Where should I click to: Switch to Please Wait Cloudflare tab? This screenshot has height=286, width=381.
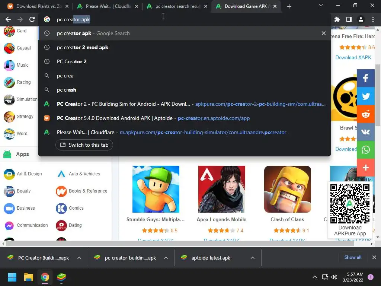[108, 6]
